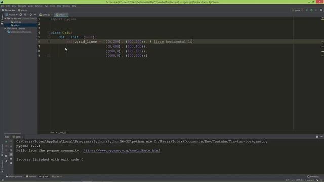Open the Event Log
The height and width of the screenshot is (182, 324).
coord(313,177)
